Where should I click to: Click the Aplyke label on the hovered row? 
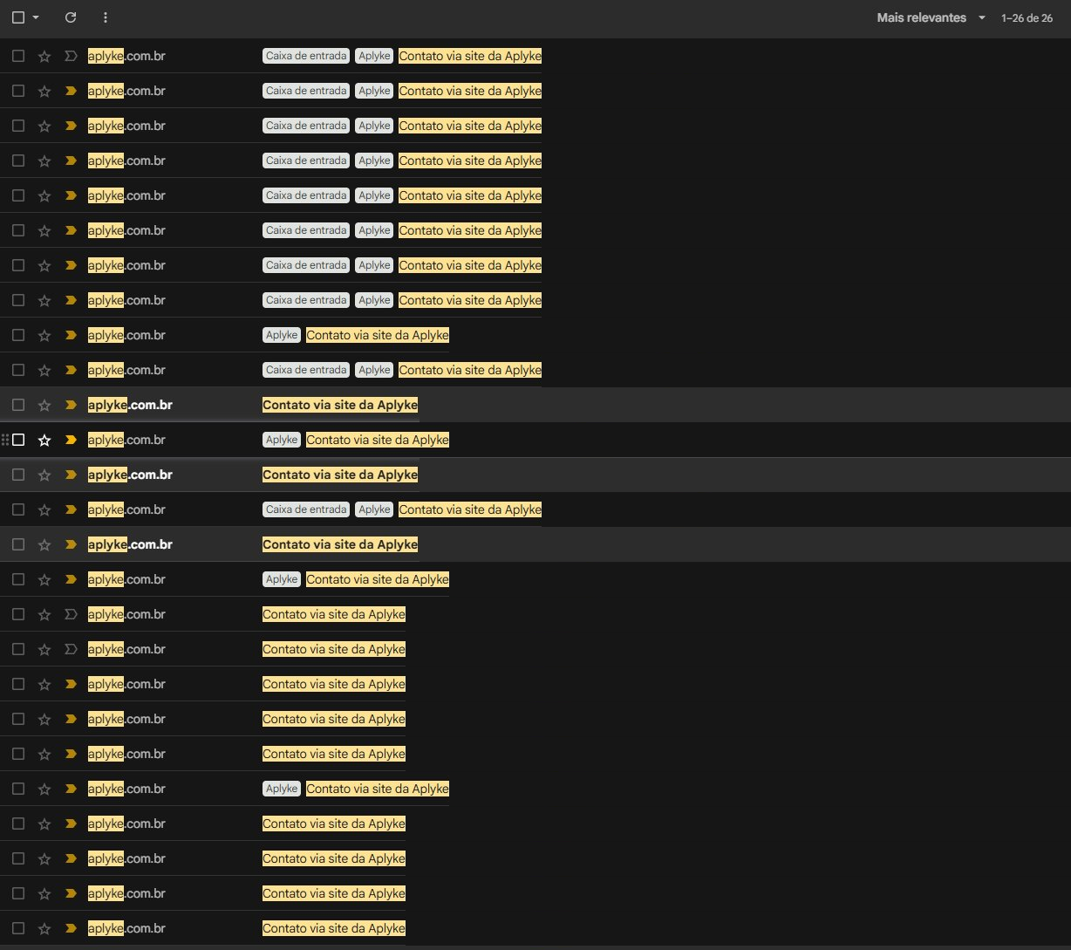(x=282, y=440)
